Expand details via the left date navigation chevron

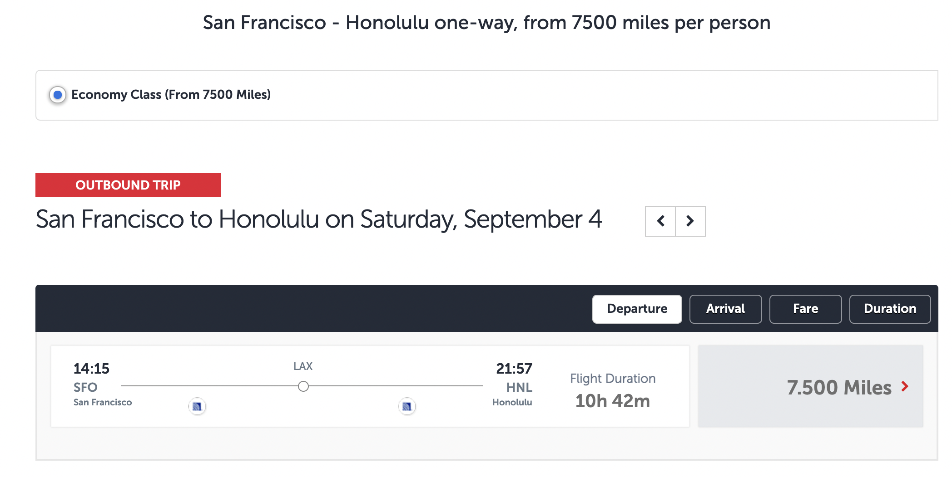point(661,221)
